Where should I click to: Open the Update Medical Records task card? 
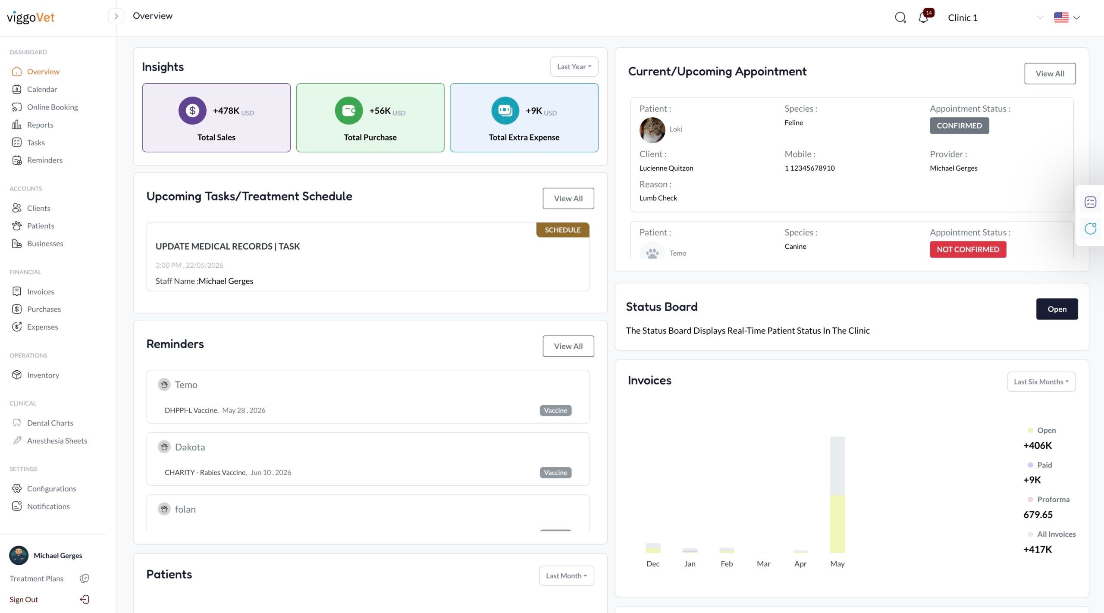point(368,257)
